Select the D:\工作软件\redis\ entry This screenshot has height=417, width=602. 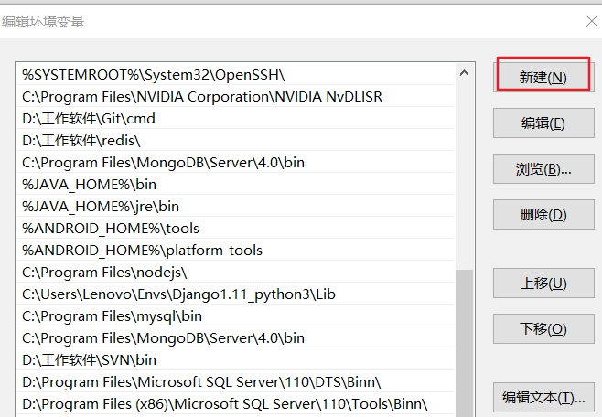tap(235, 140)
